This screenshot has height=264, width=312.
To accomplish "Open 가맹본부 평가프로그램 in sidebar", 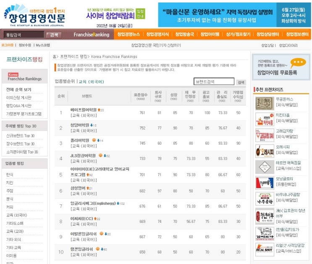I will click(24, 114).
